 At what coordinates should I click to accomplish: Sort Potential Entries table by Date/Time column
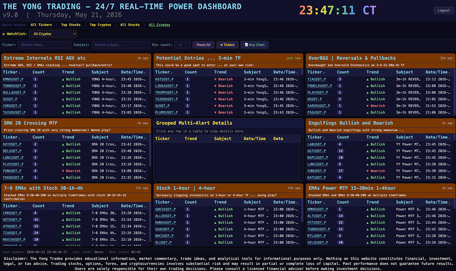pyautogui.click(x=285, y=72)
